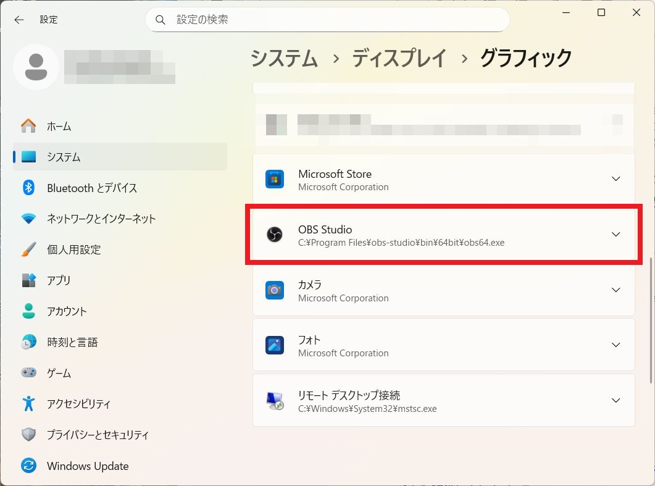Click the Microsoft Store app icon
Image resolution: width=655 pixels, height=486 pixels.
pyautogui.click(x=274, y=179)
